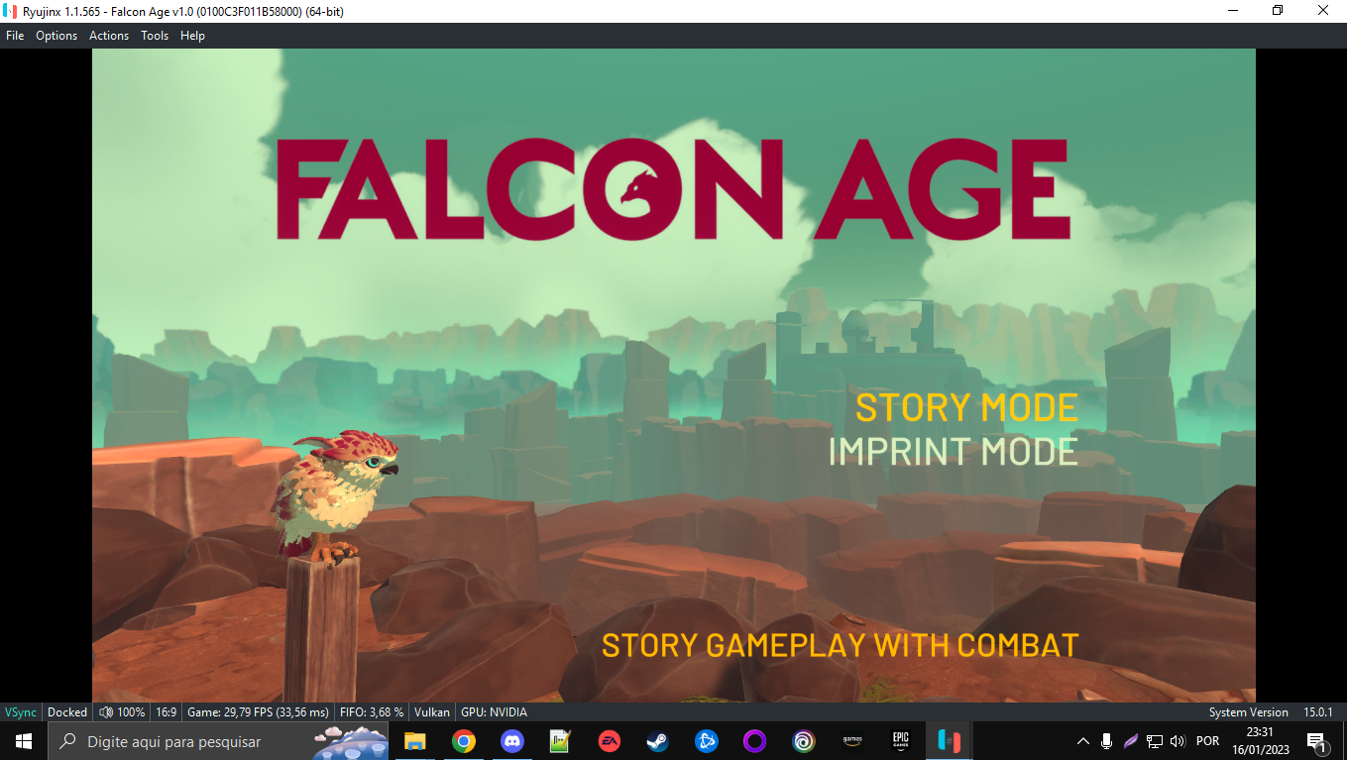This screenshot has width=1347, height=760.
Task: Open the Options menu
Action: pos(56,36)
